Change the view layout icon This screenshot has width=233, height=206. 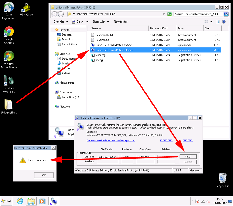coord(206,22)
